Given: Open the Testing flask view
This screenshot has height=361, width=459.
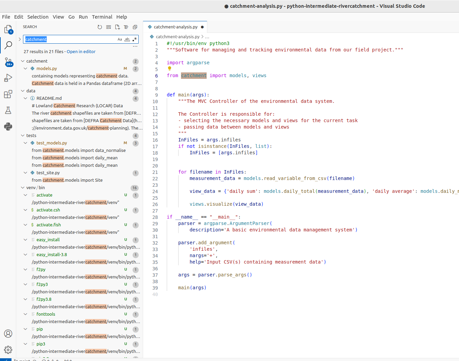Looking at the screenshot, I should 8,110.
